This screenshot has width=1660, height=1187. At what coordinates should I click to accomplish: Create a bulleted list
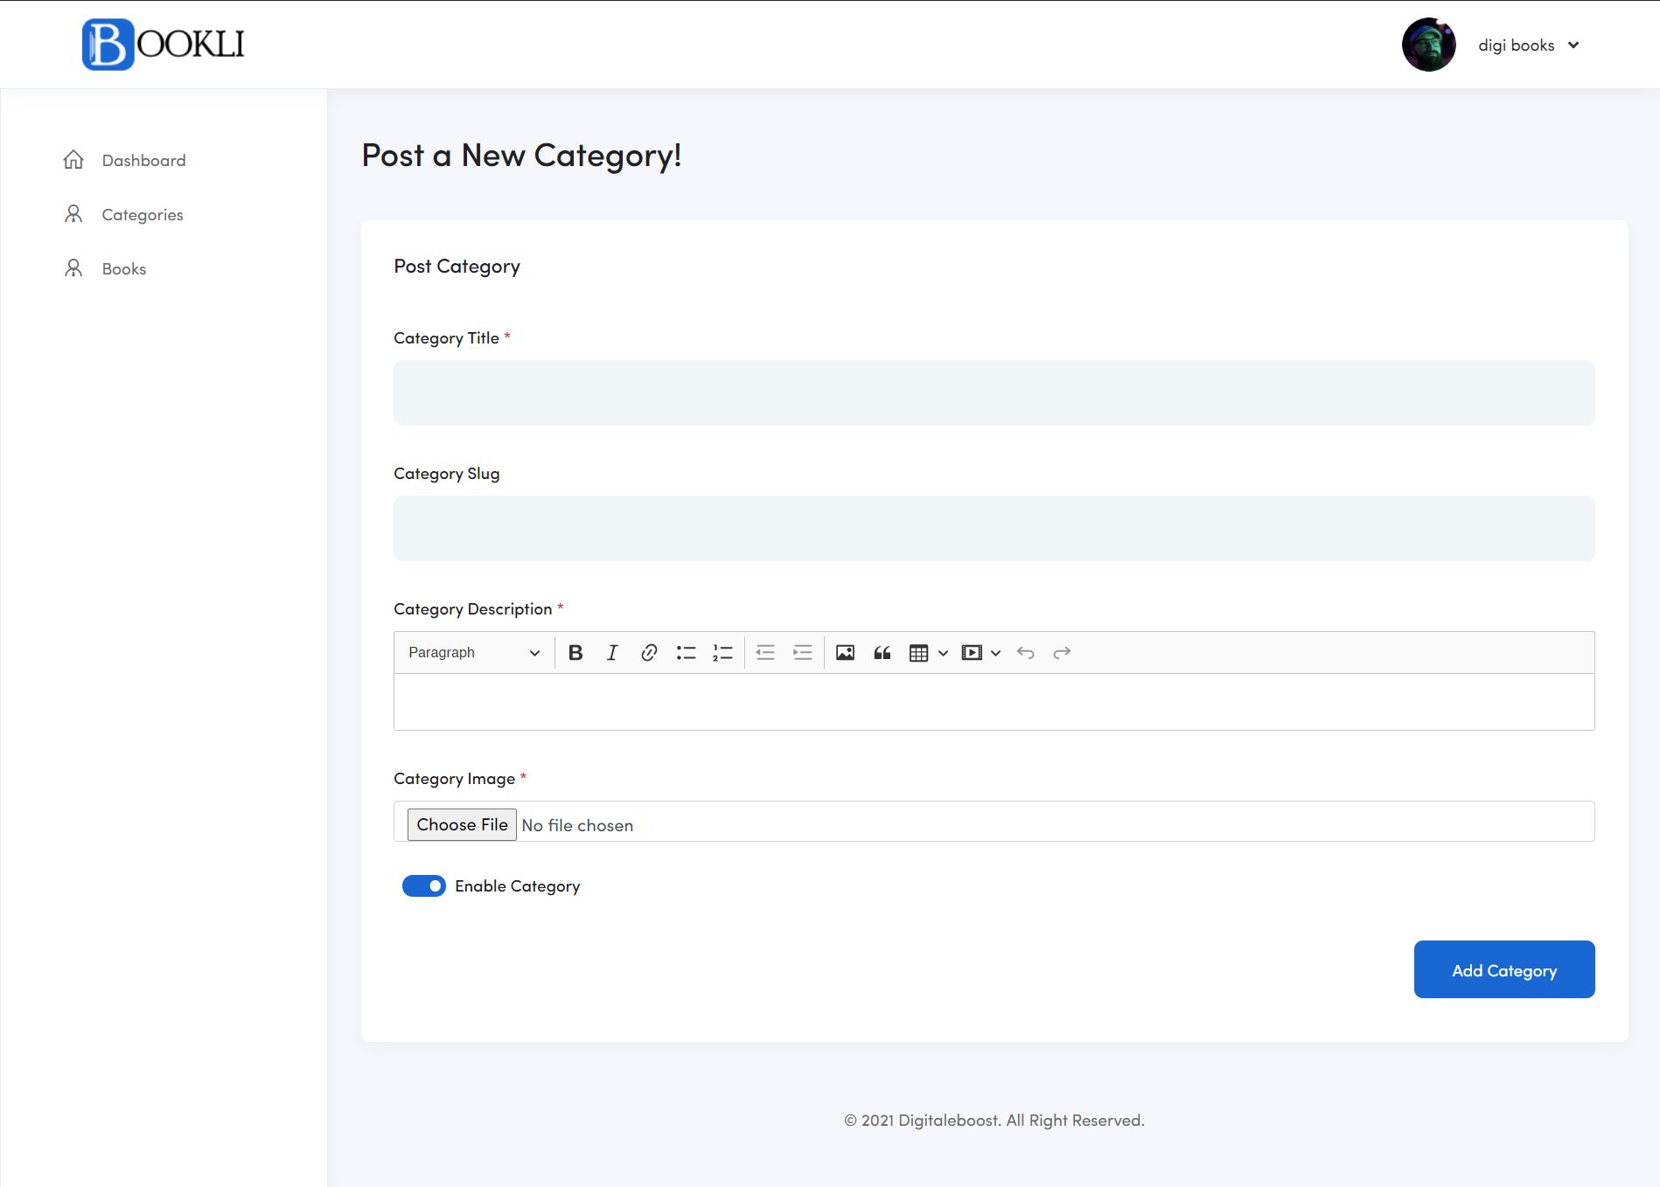(x=686, y=653)
